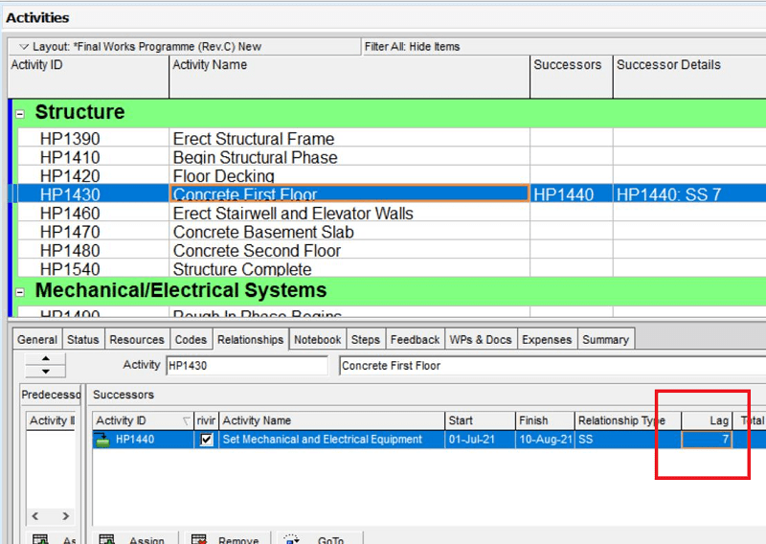Go to the previous activity with up arrow
This screenshot has height=544, width=766.
click(45, 359)
